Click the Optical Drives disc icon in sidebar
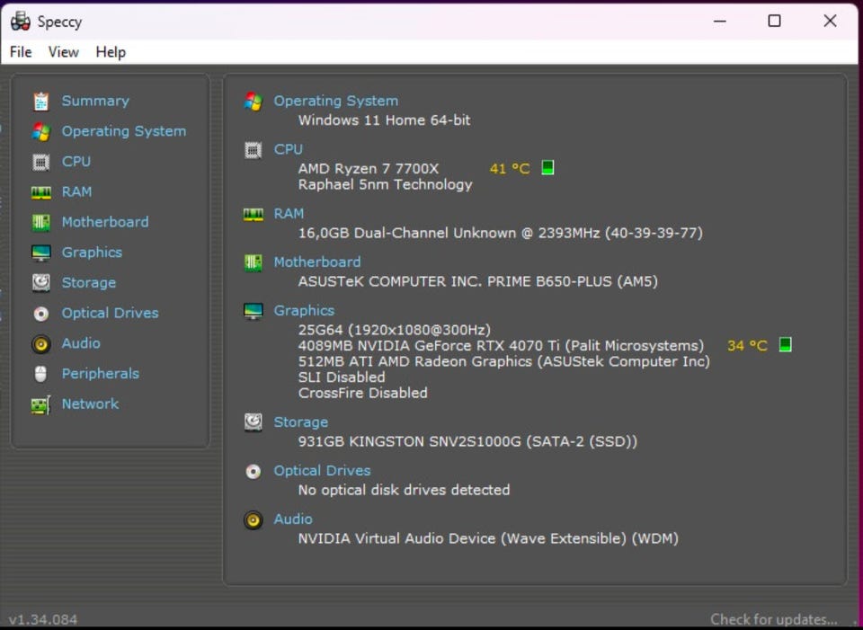Screen dimensions: 863x630 point(40,314)
